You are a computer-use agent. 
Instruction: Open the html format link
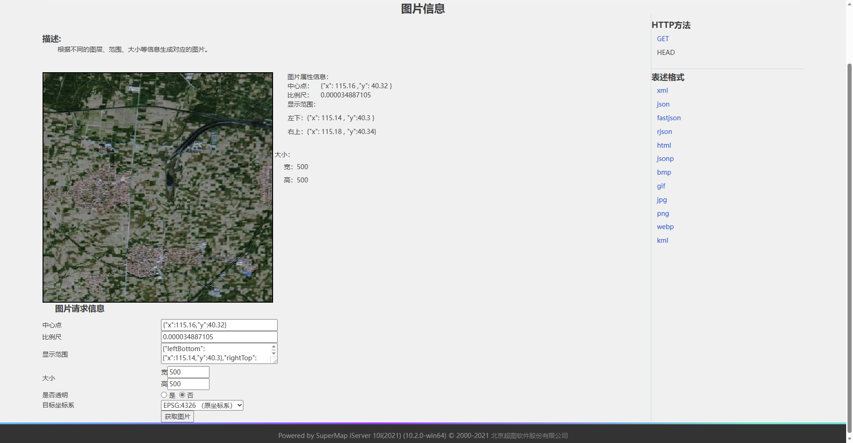[664, 145]
